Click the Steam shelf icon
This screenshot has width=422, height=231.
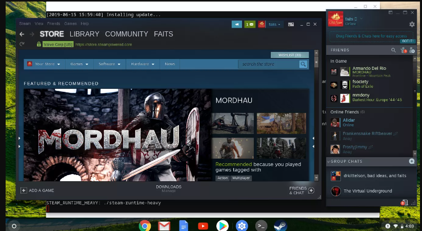(x=280, y=226)
